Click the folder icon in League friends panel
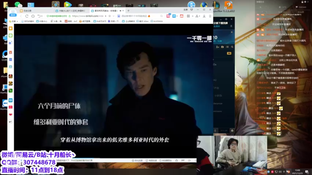 pyautogui.click(x=222, y=47)
